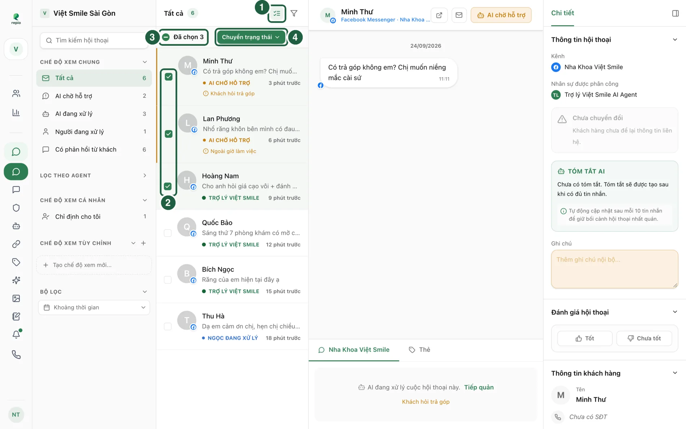Uncheck the Lan Phương conversation checkbox

[169, 134]
